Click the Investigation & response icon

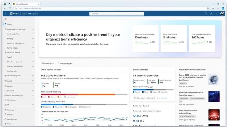coord(5,29)
